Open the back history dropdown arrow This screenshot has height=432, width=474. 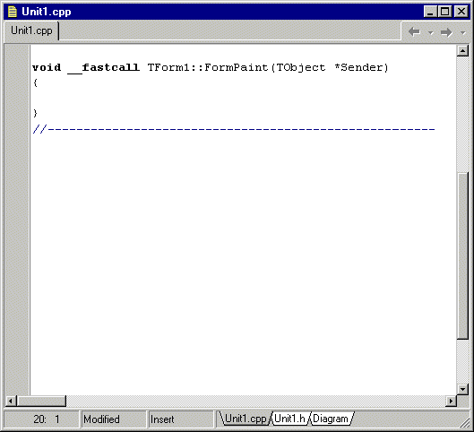pos(431,32)
